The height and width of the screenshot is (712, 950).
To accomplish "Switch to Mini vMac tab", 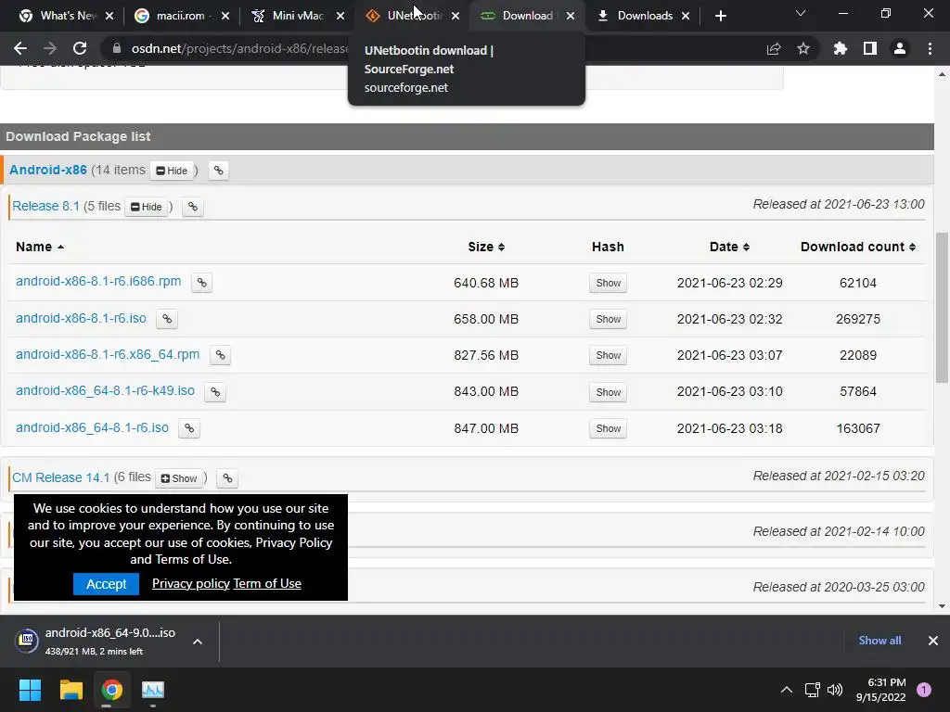I will [x=297, y=16].
